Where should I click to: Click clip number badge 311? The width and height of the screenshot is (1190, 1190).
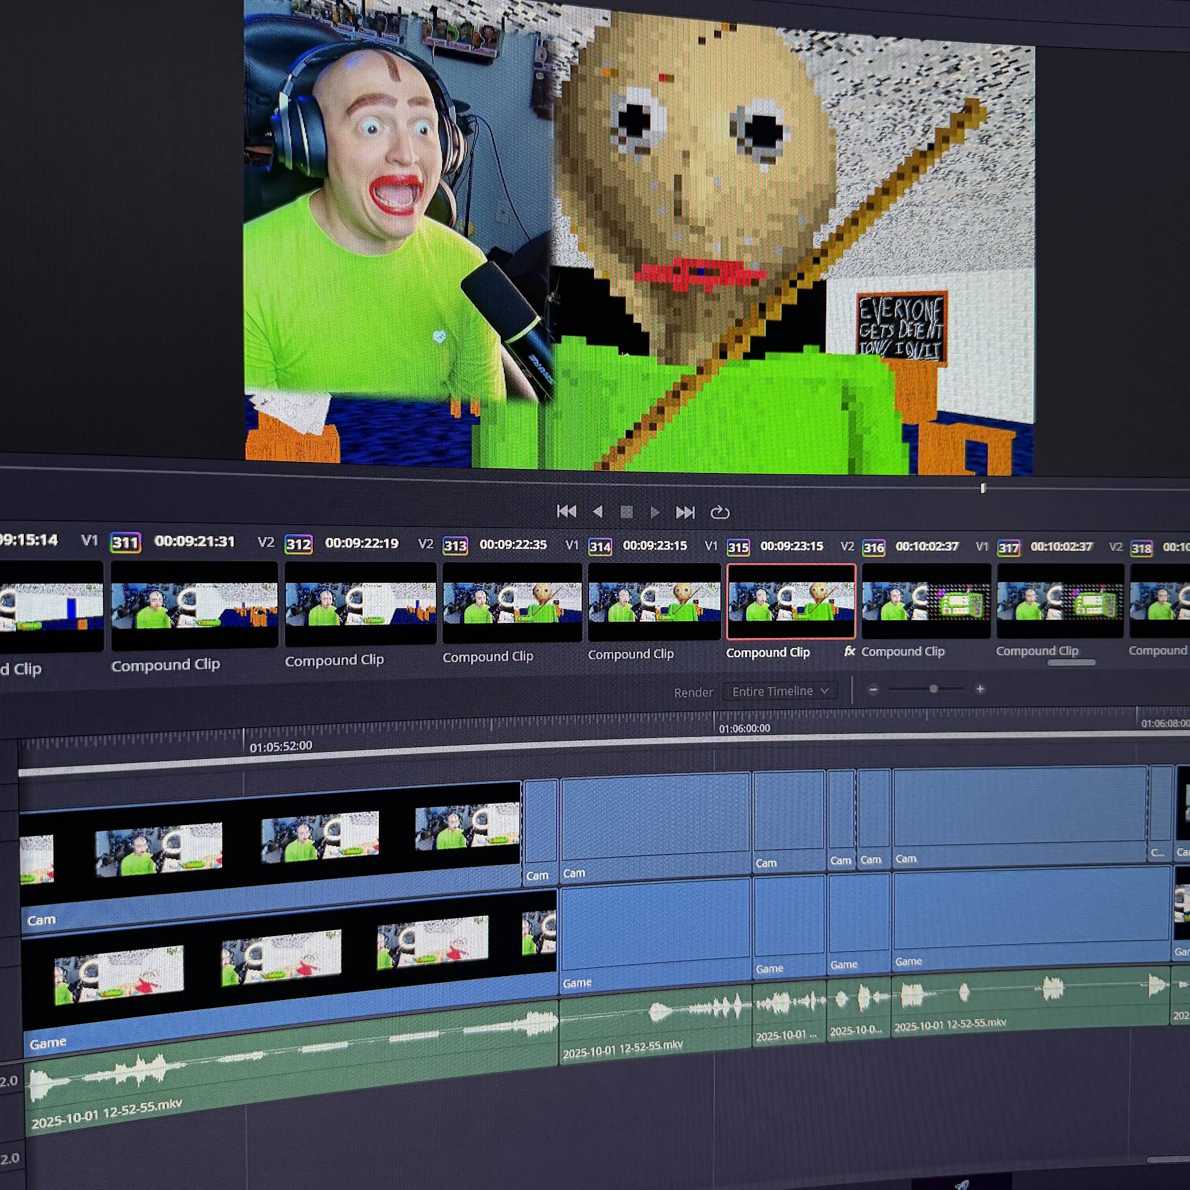(126, 543)
